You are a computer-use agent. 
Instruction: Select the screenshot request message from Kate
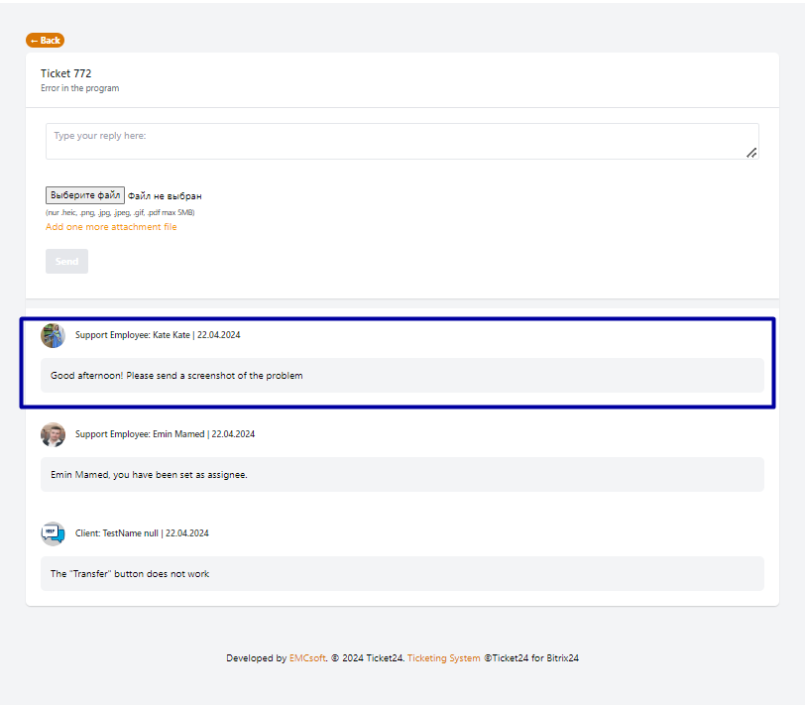[x=176, y=376]
